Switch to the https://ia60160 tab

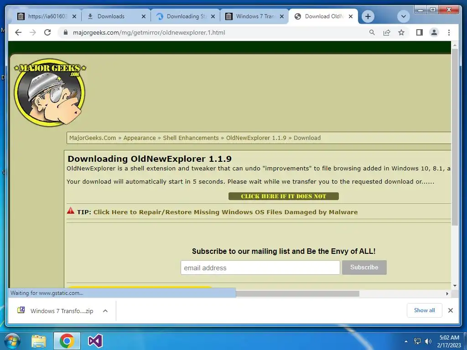point(46,16)
